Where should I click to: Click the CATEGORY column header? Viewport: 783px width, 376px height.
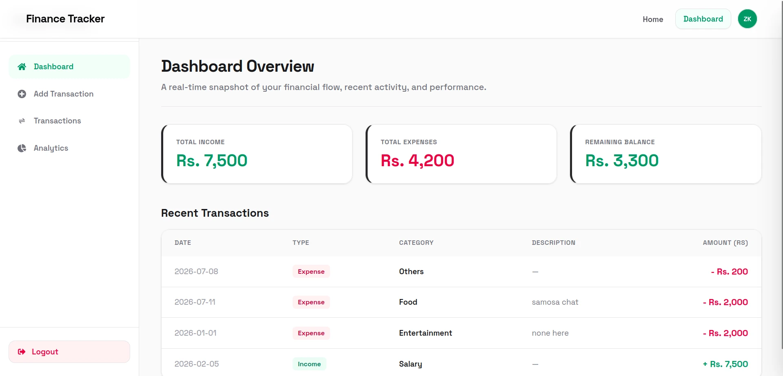coord(416,243)
